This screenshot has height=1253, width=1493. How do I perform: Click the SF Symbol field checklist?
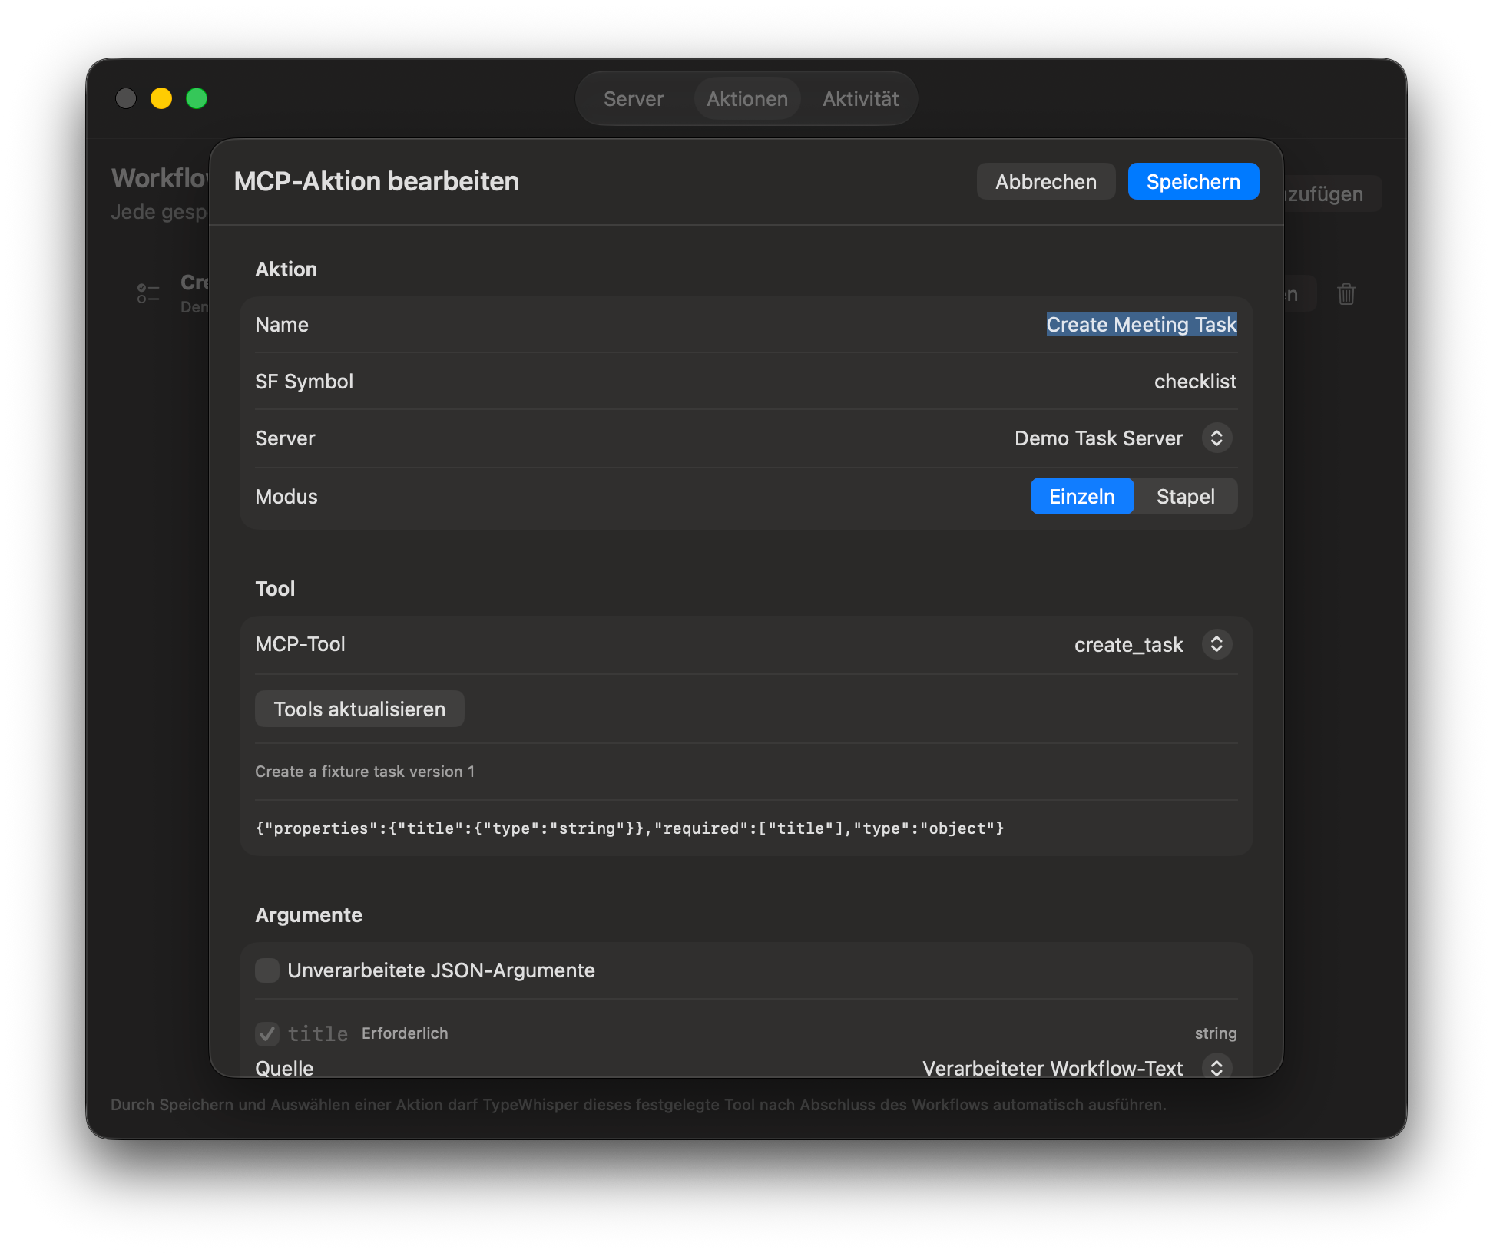(x=1195, y=382)
